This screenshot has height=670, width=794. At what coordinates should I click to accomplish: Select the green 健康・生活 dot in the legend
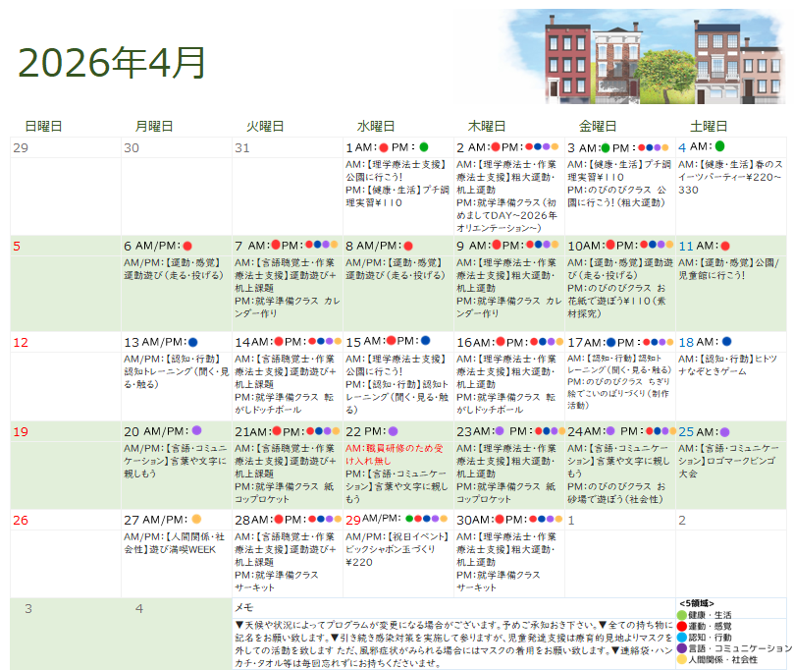[x=681, y=614]
